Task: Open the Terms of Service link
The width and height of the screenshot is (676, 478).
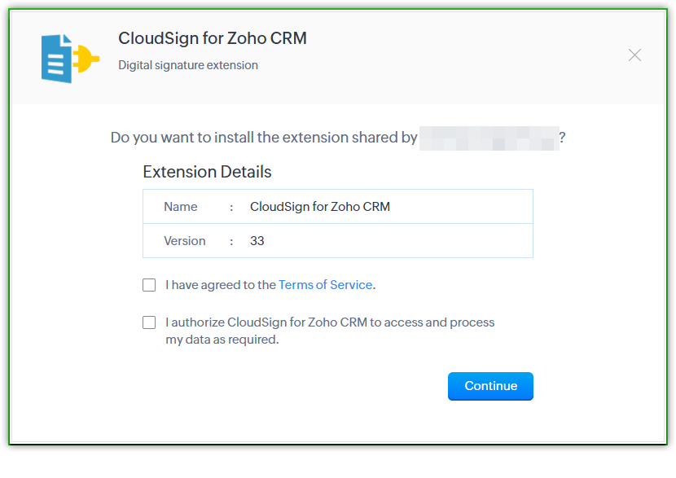Action: coord(325,285)
